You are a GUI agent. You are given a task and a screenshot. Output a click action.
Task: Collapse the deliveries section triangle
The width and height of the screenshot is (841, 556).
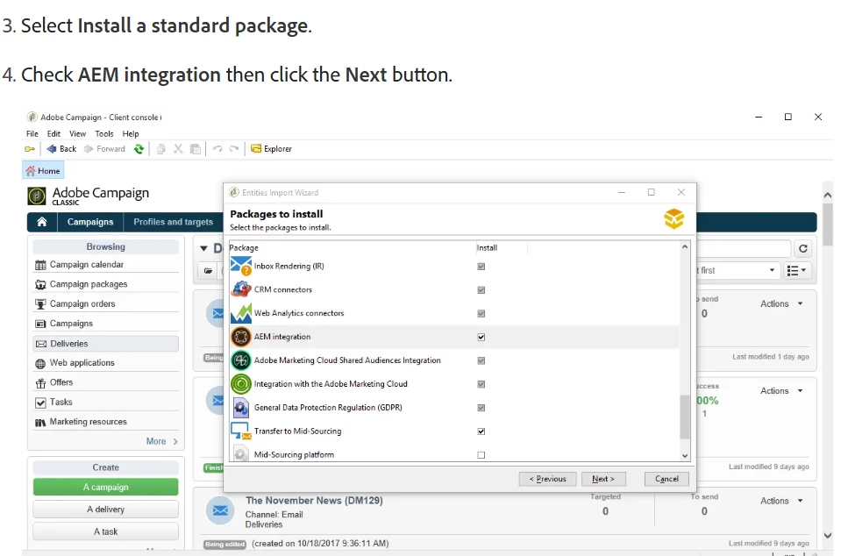(x=203, y=248)
